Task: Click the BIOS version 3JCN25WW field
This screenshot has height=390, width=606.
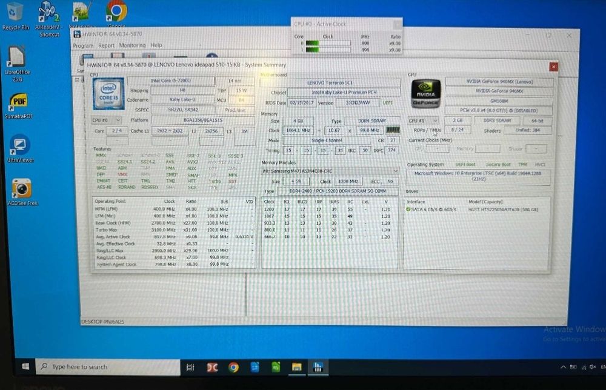Action: click(x=358, y=103)
